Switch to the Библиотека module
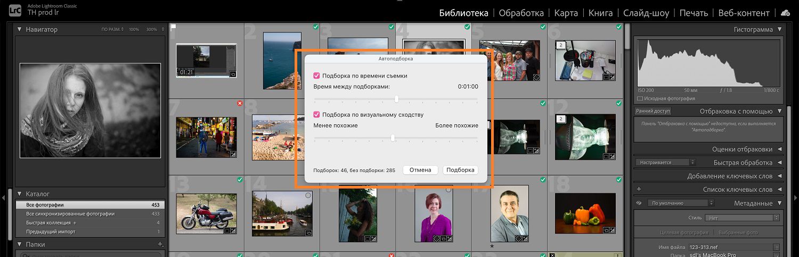This screenshot has width=799, height=257. tap(463, 13)
